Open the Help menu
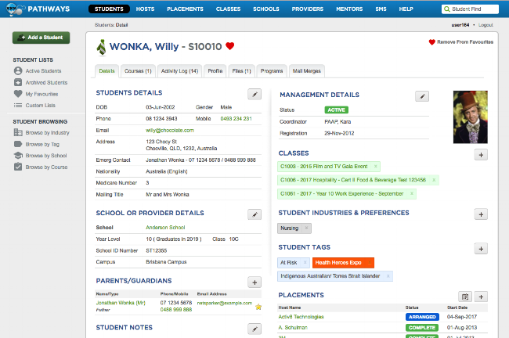Screen dimensions: 509x338 [x=406, y=9]
